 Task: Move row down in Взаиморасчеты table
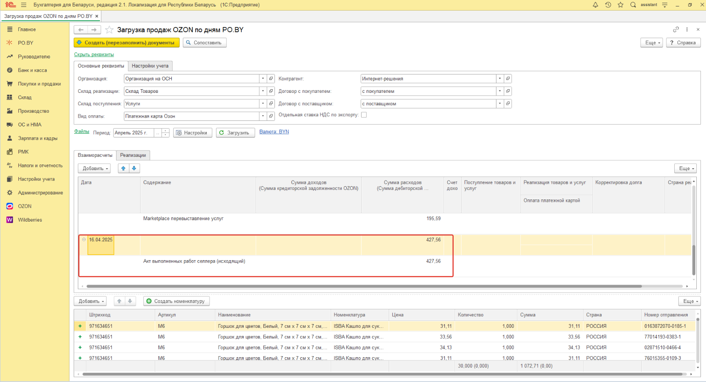(134, 169)
